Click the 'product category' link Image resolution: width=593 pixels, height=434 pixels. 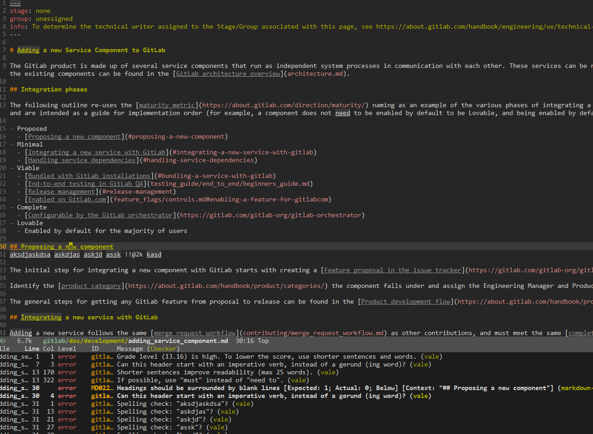tap(91, 286)
